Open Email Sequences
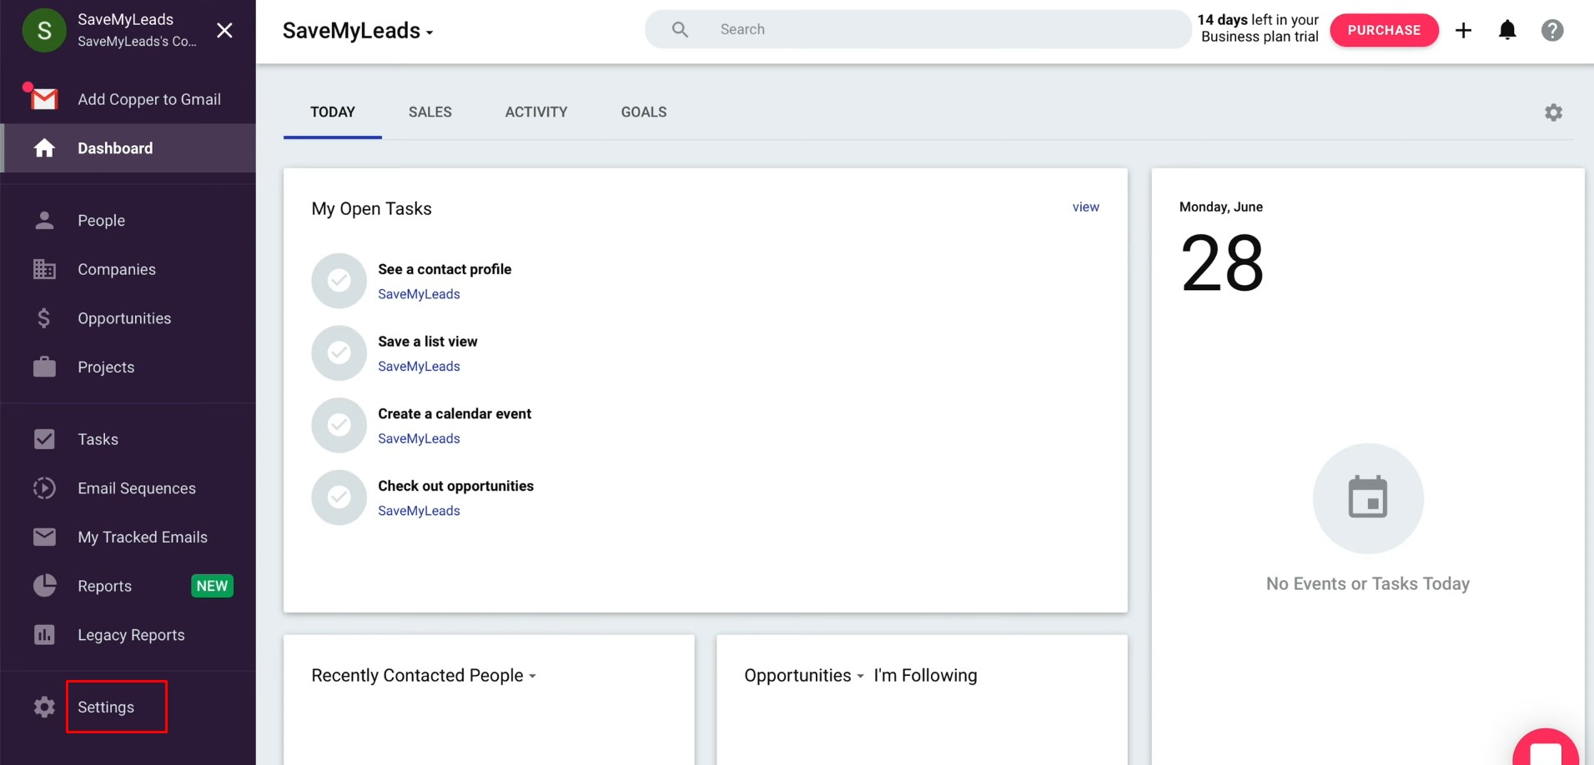This screenshot has width=1594, height=765. [x=137, y=488]
